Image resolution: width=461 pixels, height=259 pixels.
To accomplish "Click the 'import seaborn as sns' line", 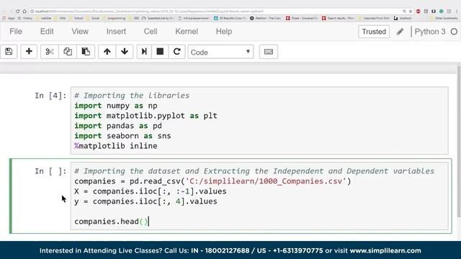I will pyautogui.click(x=122, y=136).
